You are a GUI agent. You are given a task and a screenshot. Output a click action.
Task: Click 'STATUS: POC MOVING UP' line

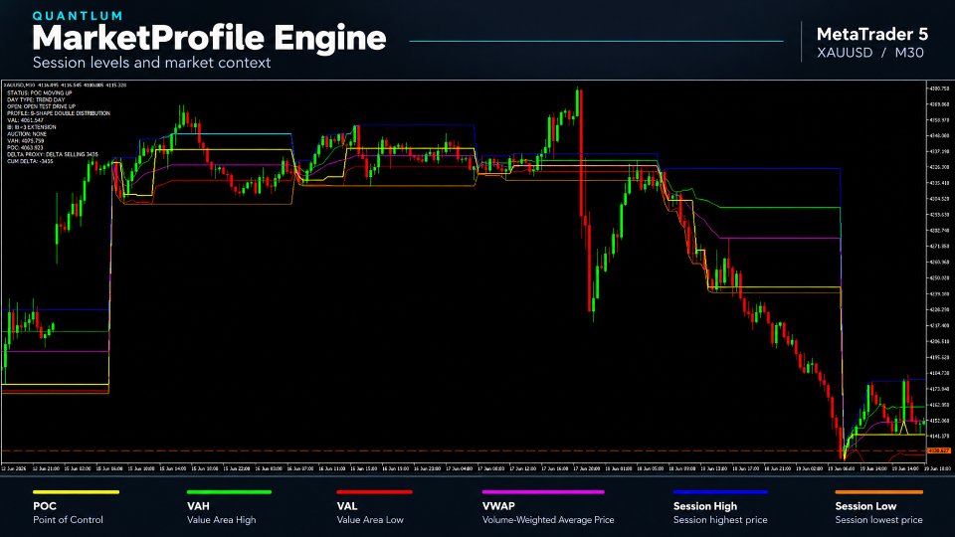pos(40,93)
